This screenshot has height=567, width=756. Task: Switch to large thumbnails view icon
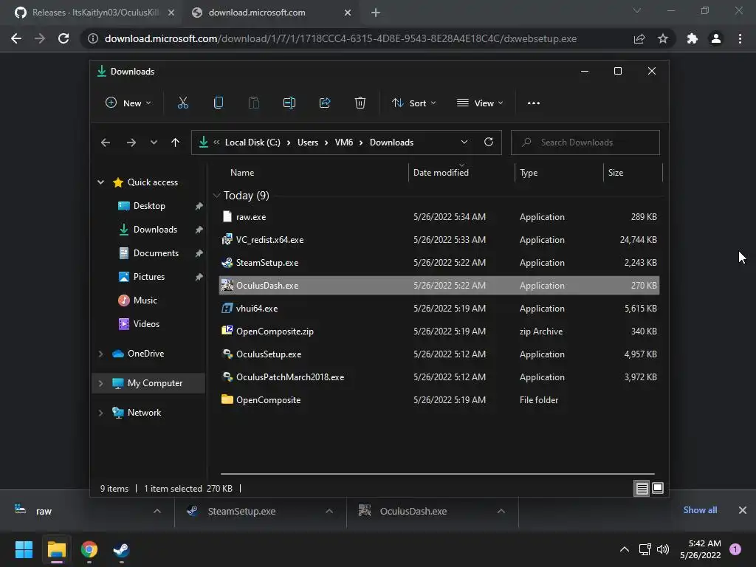point(658,489)
